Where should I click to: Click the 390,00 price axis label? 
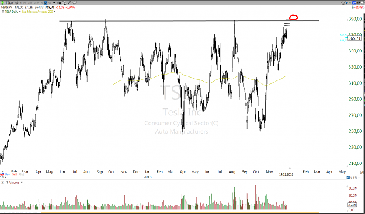[356, 19]
